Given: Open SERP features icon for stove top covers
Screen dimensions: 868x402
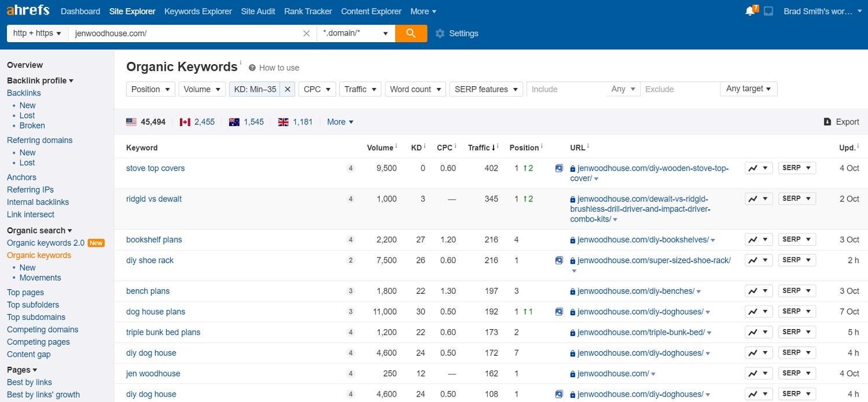Looking at the screenshot, I should click(559, 168).
